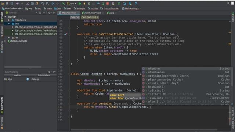Click the Paste toolbar icon
The width and height of the screenshot is (235, 132).
point(37,3)
